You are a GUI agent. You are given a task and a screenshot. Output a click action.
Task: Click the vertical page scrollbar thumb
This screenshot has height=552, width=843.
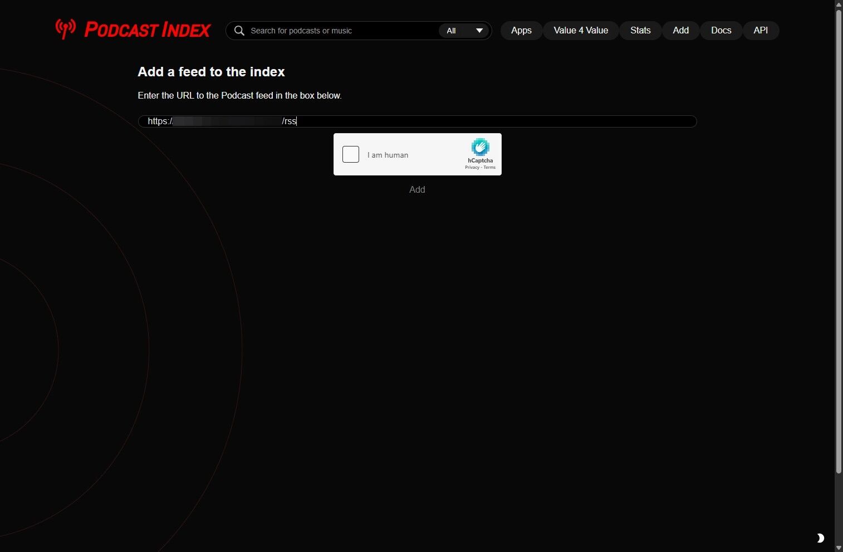[839, 241]
